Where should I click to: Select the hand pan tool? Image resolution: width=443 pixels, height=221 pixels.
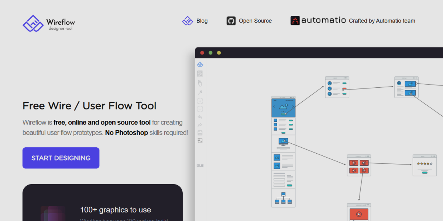[x=200, y=83]
